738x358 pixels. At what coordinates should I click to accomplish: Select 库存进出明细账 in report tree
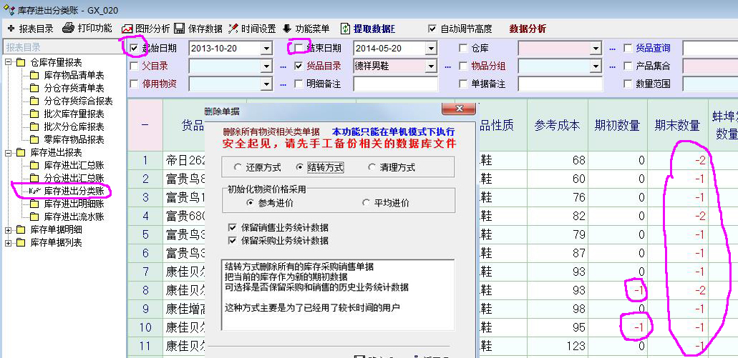pos(74,204)
